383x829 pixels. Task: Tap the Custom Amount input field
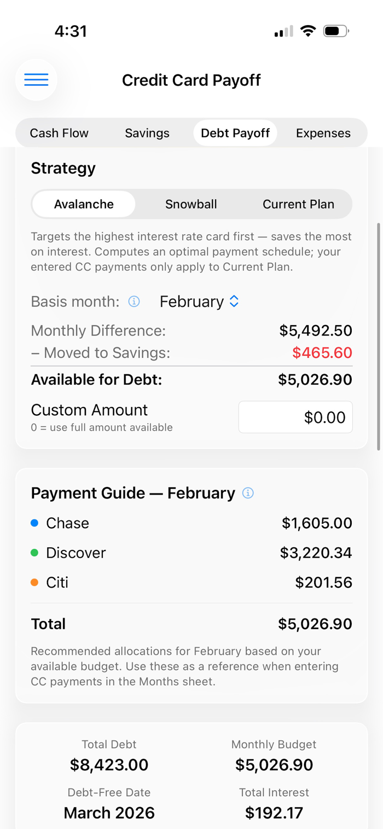(295, 418)
